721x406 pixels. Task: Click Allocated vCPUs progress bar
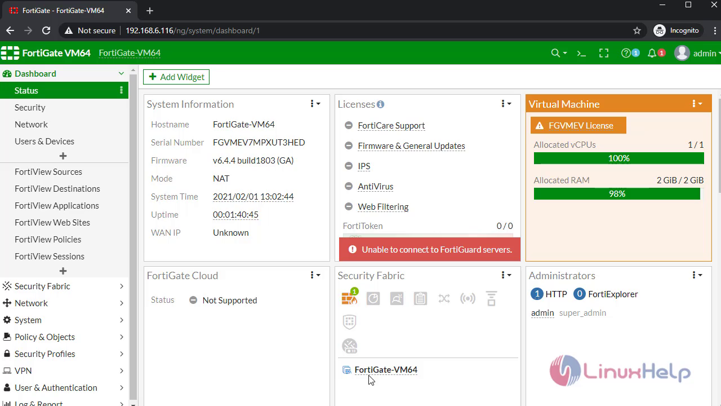[618, 158]
